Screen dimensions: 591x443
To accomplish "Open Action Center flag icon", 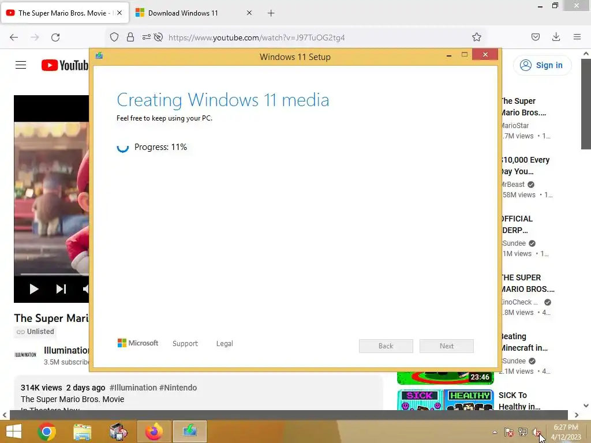I will click(x=508, y=432).
